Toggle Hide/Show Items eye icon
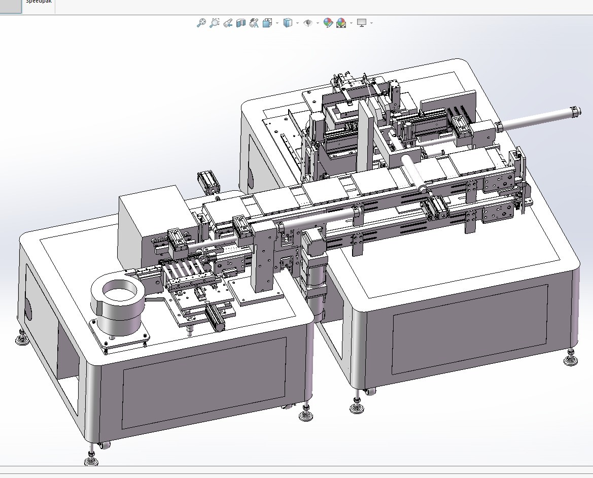 pos(307,23)
